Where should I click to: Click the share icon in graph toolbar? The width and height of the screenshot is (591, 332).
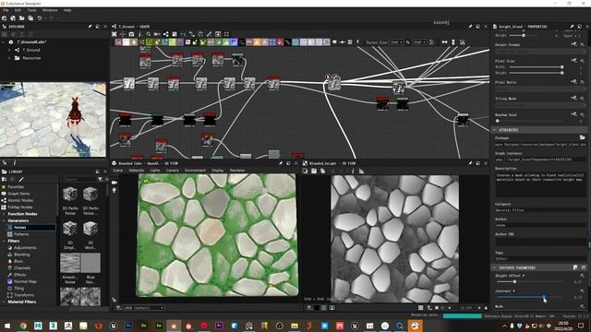click(166, 34)
